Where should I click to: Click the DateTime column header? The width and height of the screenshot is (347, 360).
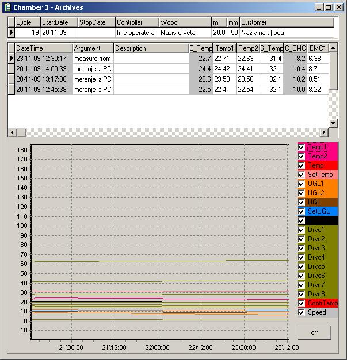(44, 48)
